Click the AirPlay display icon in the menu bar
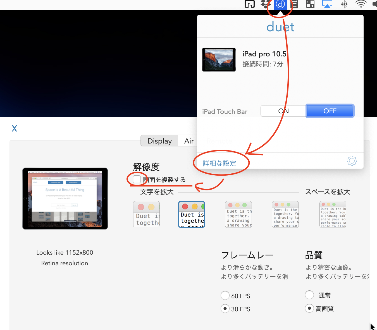The image size is (377, 330). (x=327, y=4)
